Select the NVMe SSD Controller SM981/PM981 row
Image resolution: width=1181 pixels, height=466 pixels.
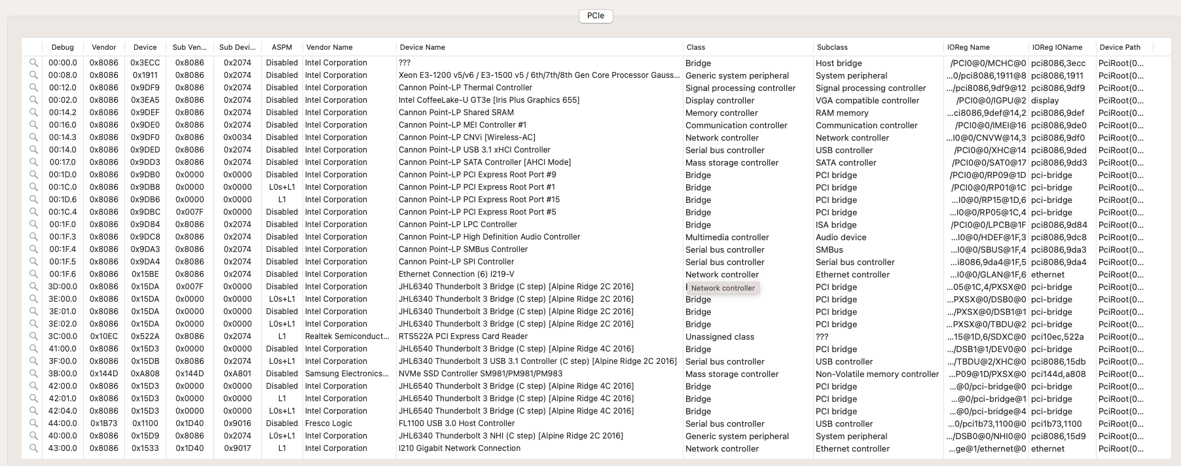pos(596,374)
